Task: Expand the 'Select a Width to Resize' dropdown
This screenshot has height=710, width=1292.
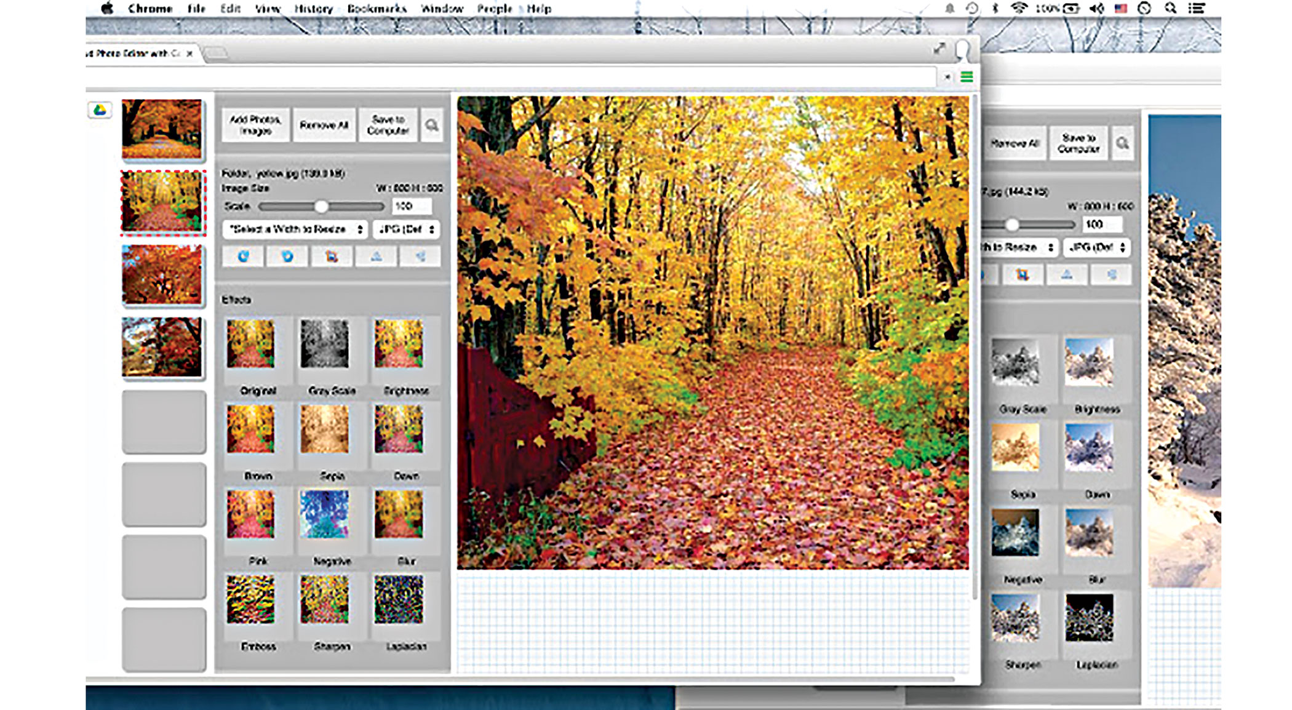Action: click(x=295, y=229)
